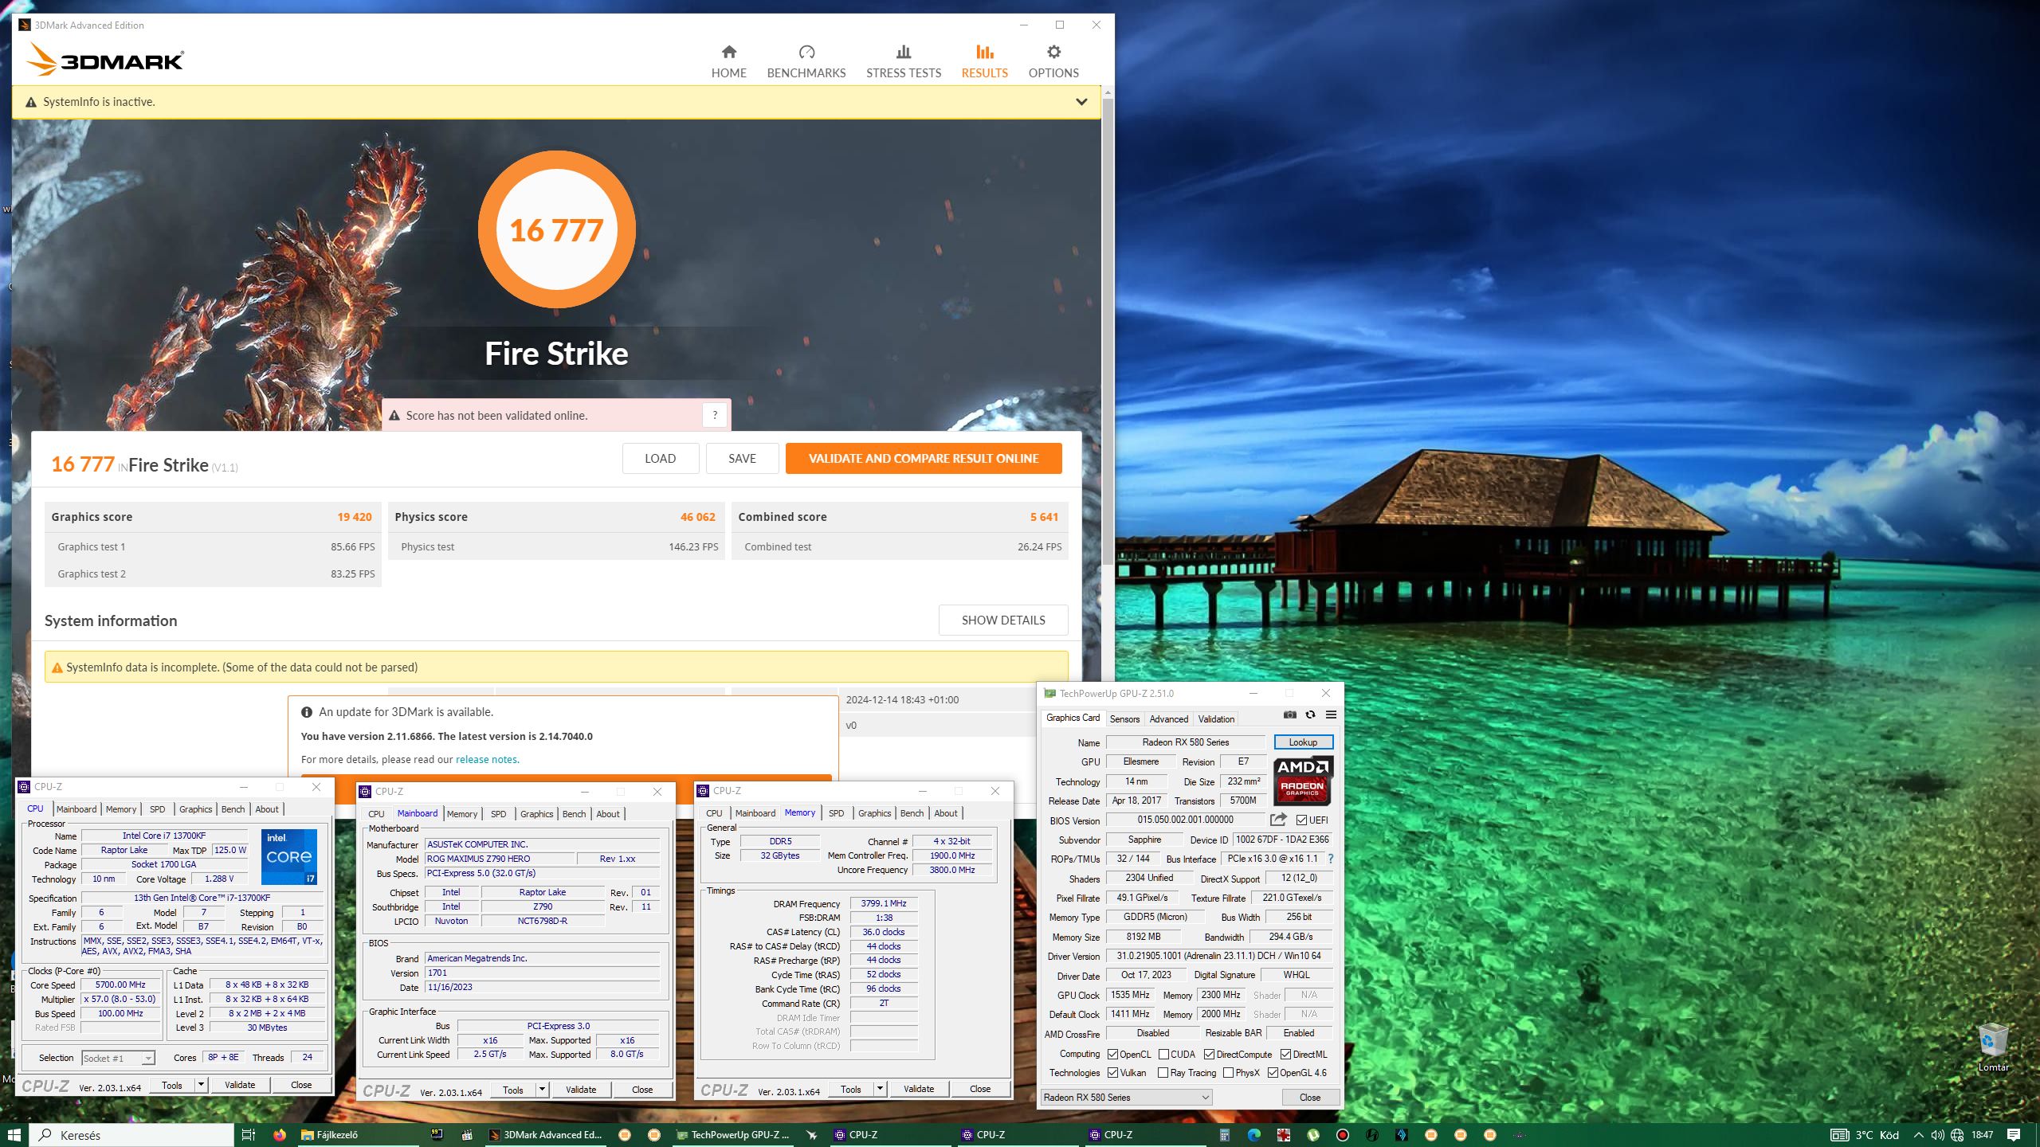Show hidden system tray icons chevron

[1918, 1135]
